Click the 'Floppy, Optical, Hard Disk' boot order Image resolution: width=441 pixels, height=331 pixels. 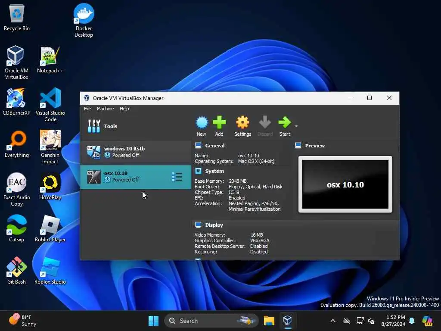[255, 187]
